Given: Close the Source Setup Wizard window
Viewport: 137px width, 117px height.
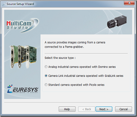Looking at the screenshot, I should (x=129, y=3).
